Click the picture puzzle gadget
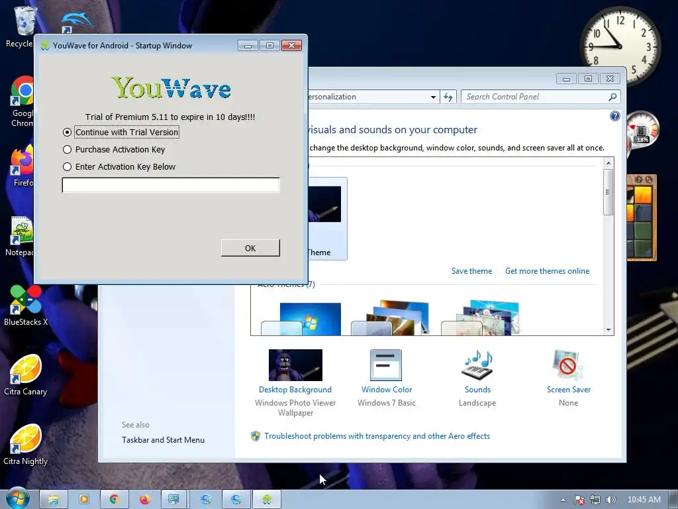Viewport: 678px width, 509px height. point(641,217)
